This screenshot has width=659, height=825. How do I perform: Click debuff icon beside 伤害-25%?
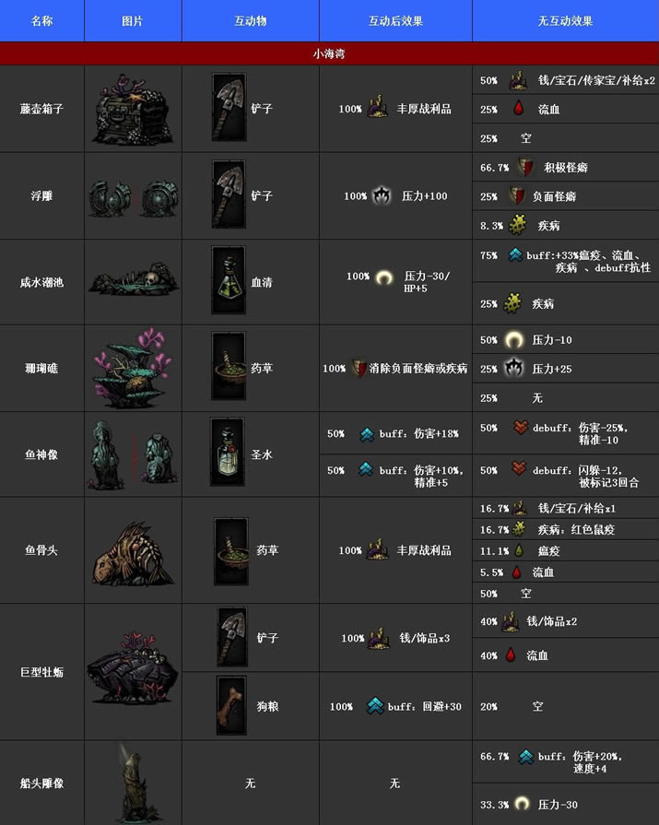[520, 427]
